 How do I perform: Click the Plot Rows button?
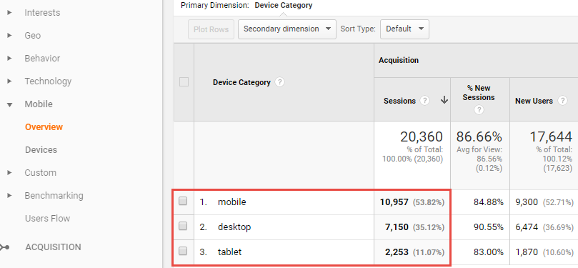(x=211, y=29)
